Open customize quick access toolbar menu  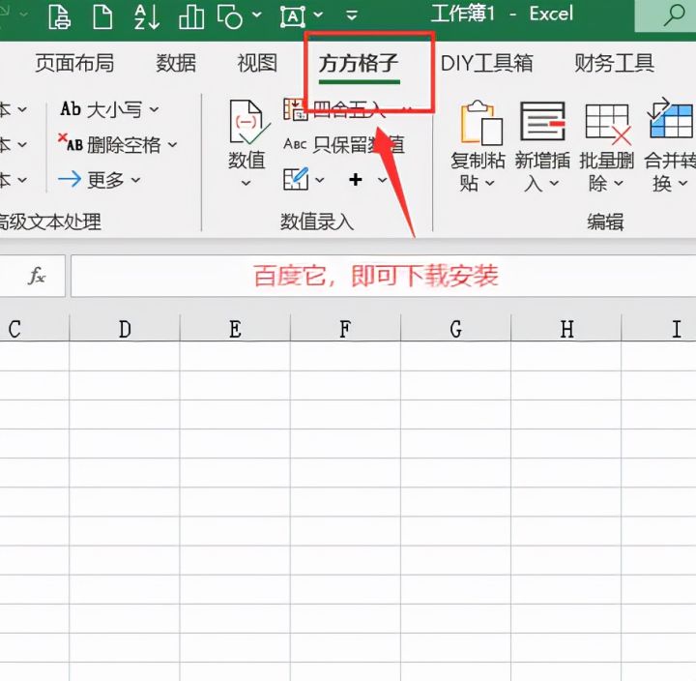coord(352,16)
